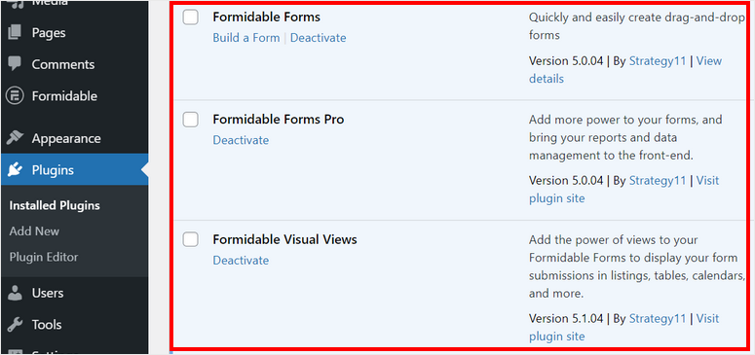This screenshot has height=355, width=755.
Task: Visit plugin site for Formidable Visual Views
Action: tap(624, 327)
